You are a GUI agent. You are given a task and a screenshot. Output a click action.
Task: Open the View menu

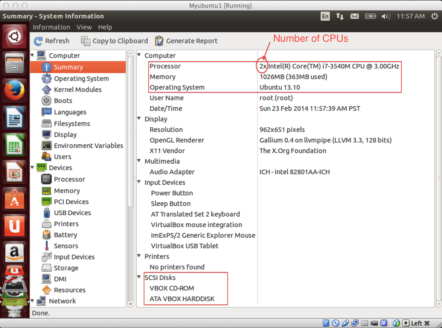(84, 27)
